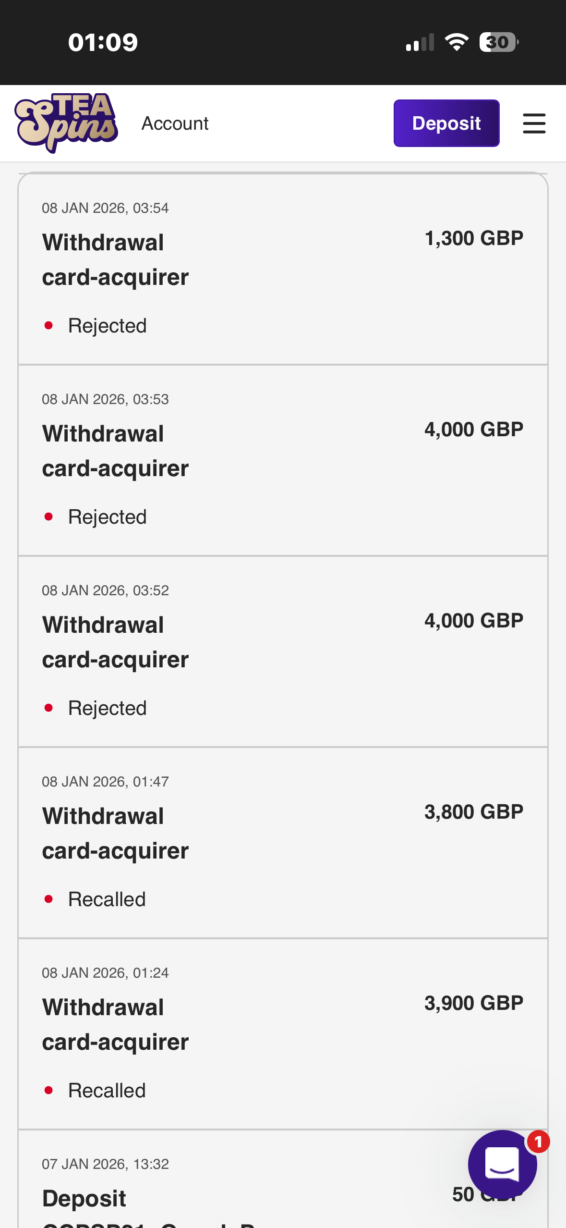566x1228 pixels.
Task: Open the hamburger menu icon
Action: coord(534,123)
